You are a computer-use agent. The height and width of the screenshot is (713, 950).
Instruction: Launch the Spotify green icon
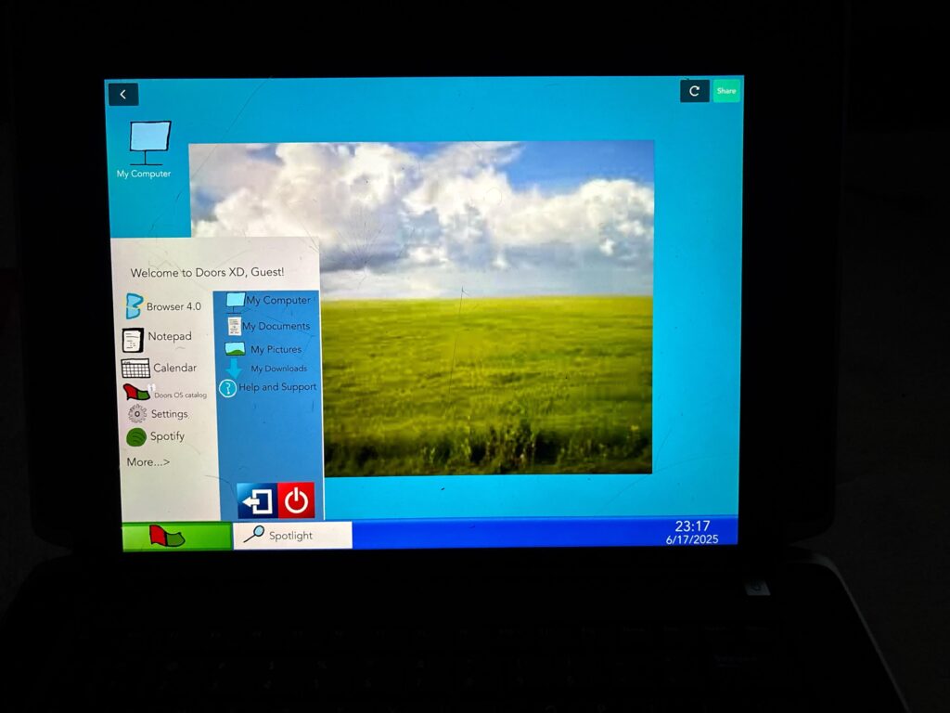(x=135, y=436)
